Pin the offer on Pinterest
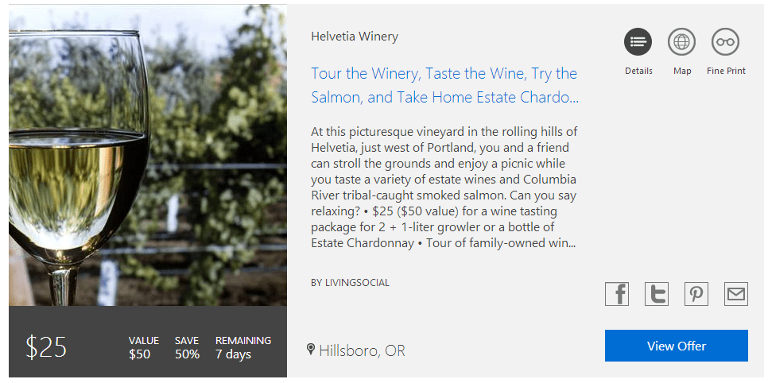768x383 pixels. tap(696, 294)
